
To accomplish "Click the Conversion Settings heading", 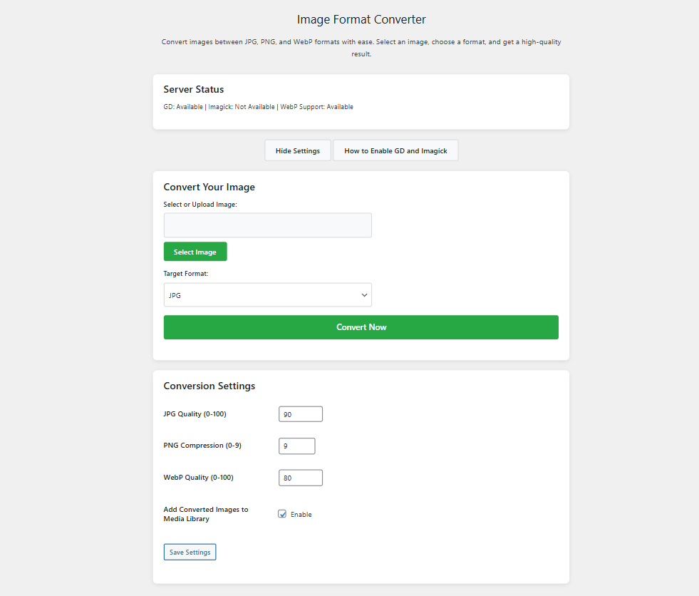I will pos(209,386).
